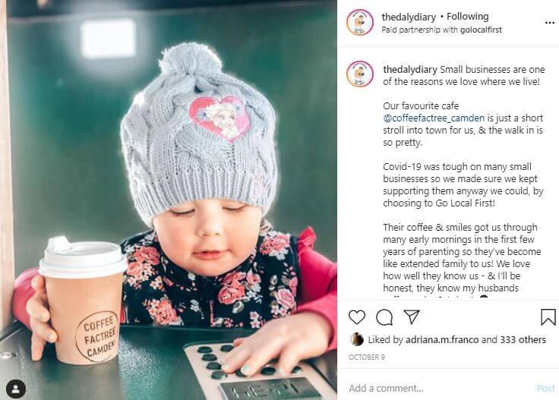Show tagged people icon on photo

16,389
